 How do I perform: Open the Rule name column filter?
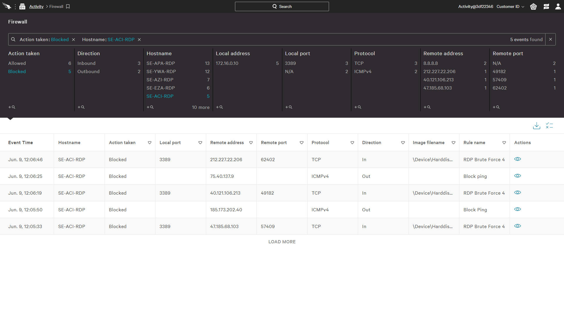(x=504, y=143)
